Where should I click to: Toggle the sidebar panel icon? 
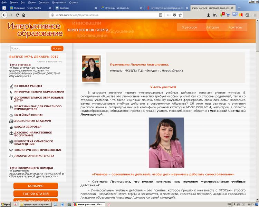(247, 15)
